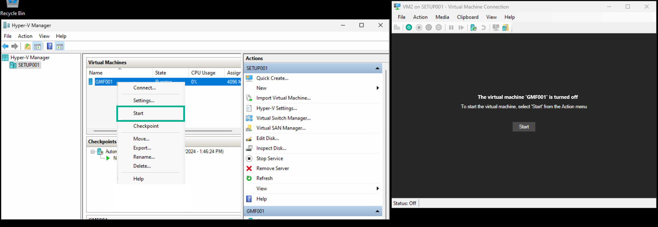Click the Reset step-play icon in VM toolbar
Viewport: 658px width, 227px height.
coord(461,28)
